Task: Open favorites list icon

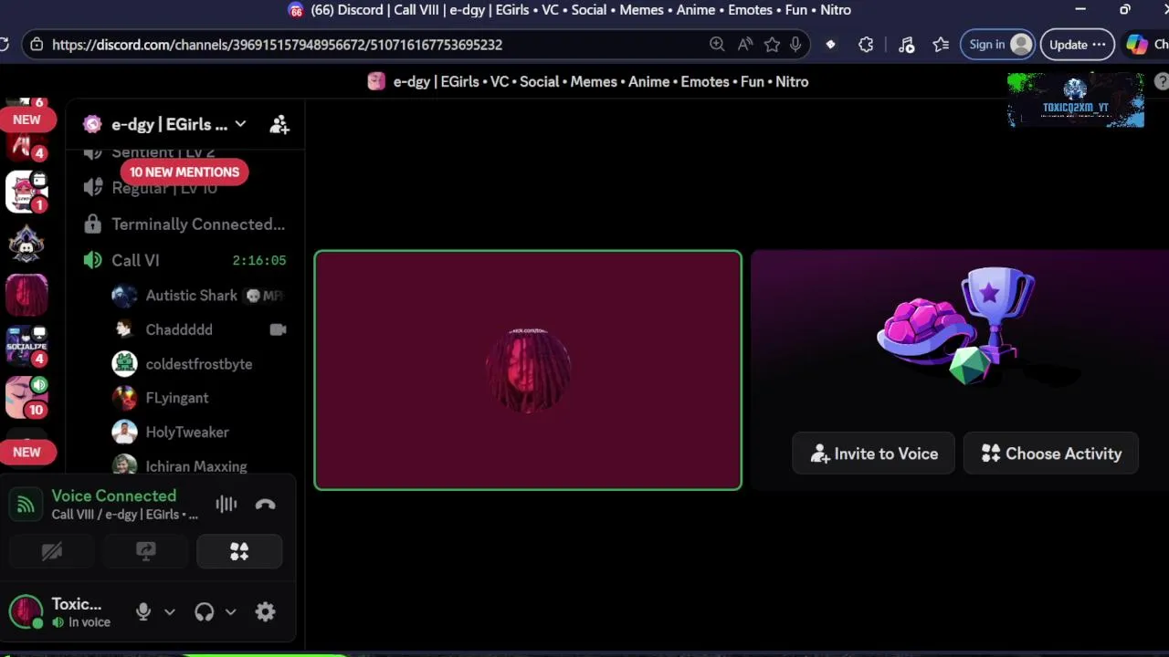Action: tap(941, 45)
